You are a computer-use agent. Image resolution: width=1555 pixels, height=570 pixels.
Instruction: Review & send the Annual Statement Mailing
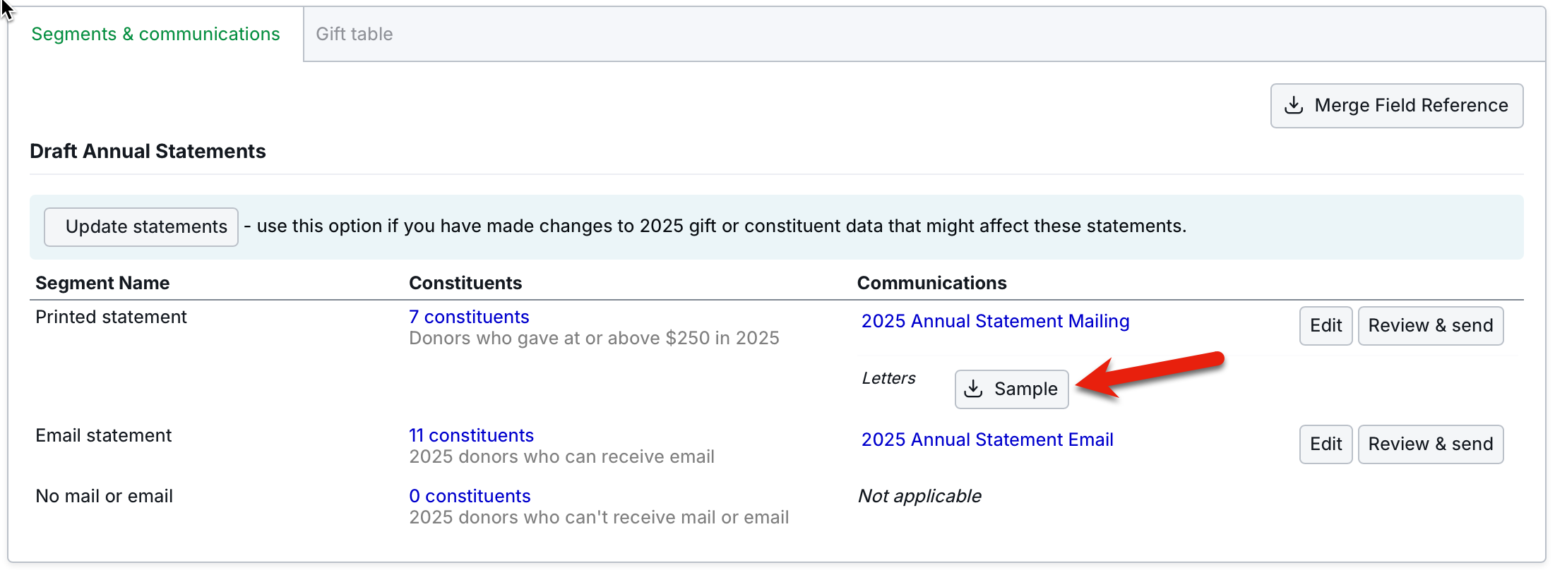1430,325
